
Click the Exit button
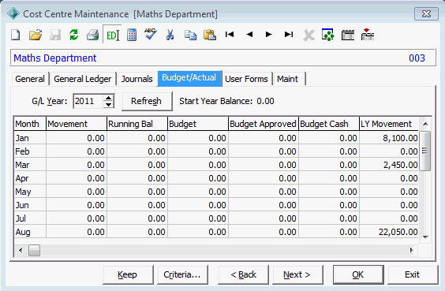pos(413,274)
